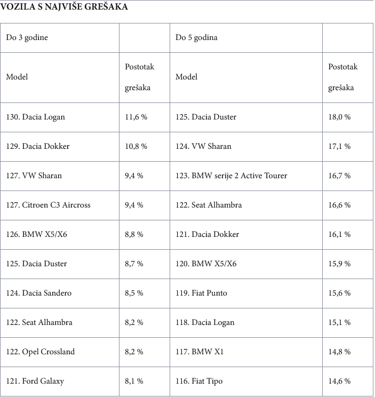Click the '129. Dacia Dokker' row entry
This screenshot has height=397, width=375.
45,146
